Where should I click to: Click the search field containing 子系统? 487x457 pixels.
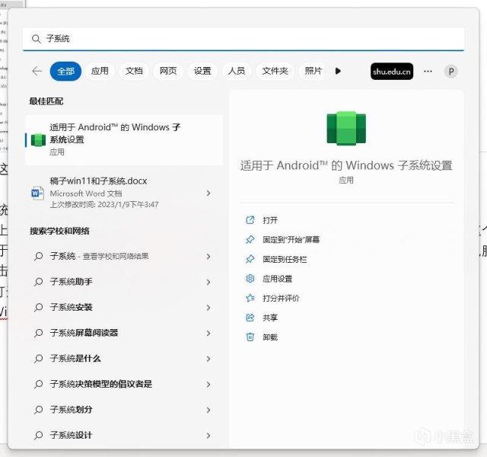243,39
